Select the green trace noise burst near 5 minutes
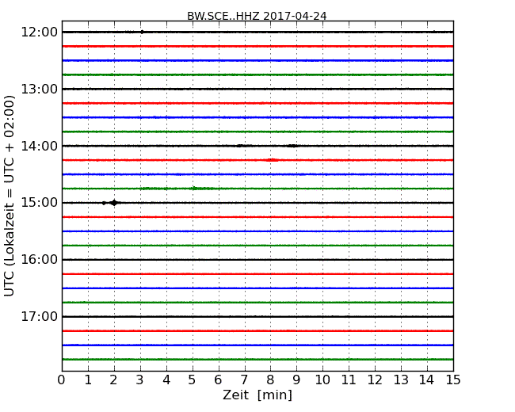The width and height of the screenshot is (515, 412). pyautogui.click(x=195, y=189)
